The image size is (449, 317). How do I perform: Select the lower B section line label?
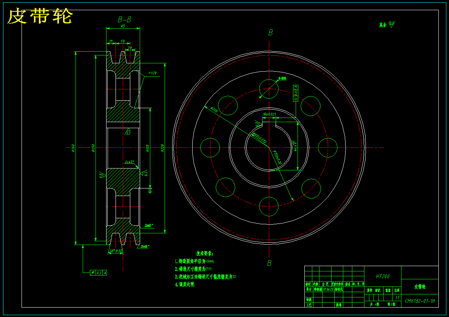tap(269, 263)
